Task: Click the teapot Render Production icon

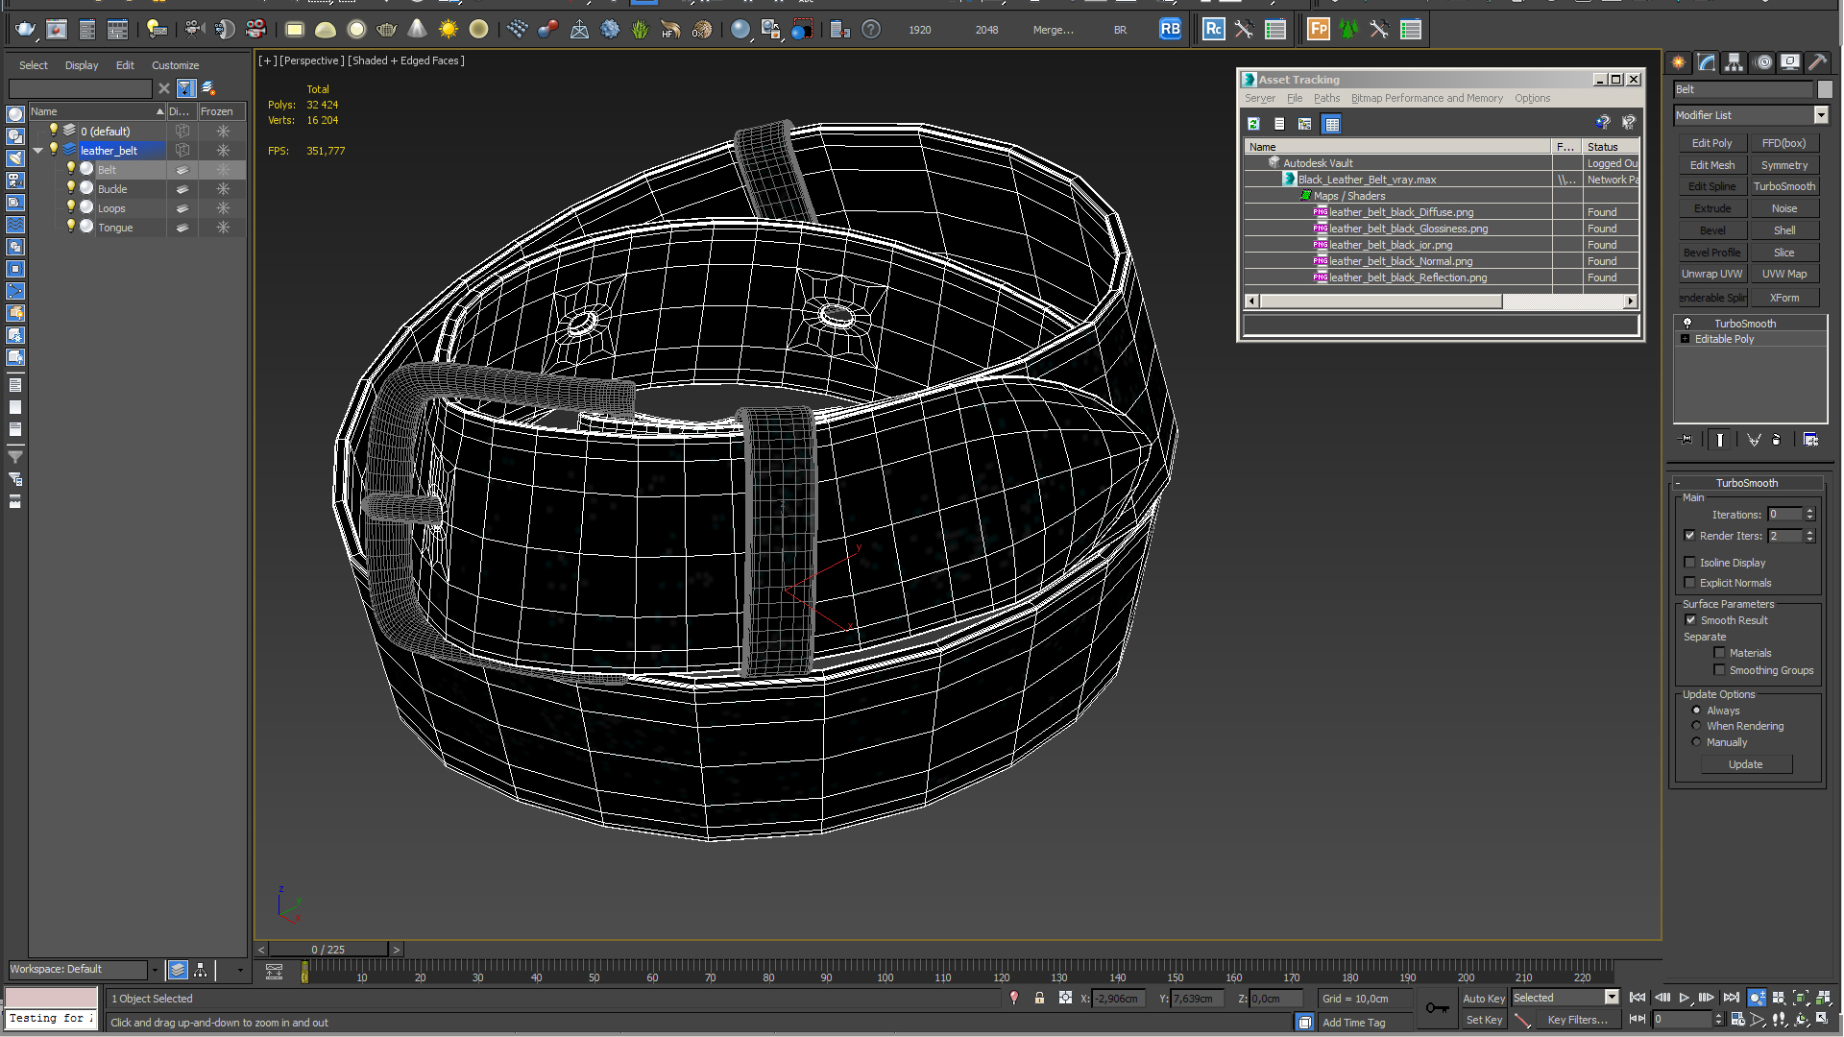Action: click(x=25, y=30)
